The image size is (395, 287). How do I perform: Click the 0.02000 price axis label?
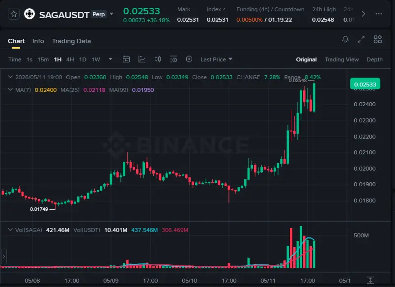[x=365, y=169]
